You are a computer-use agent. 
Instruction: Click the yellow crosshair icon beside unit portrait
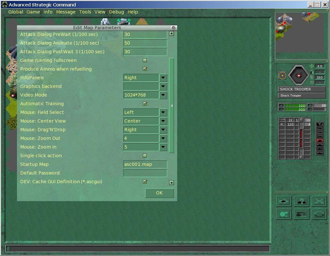click(282, 75)
